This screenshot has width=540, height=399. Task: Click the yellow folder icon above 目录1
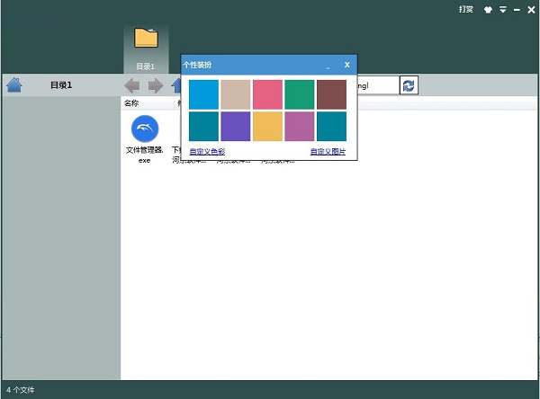click(146, 37)
